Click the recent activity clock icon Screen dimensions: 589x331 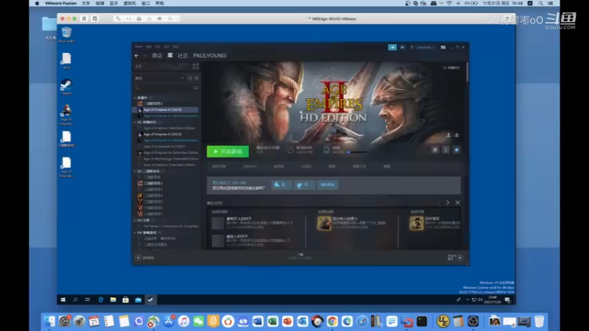pyautogui.click(x=190, y=78)
